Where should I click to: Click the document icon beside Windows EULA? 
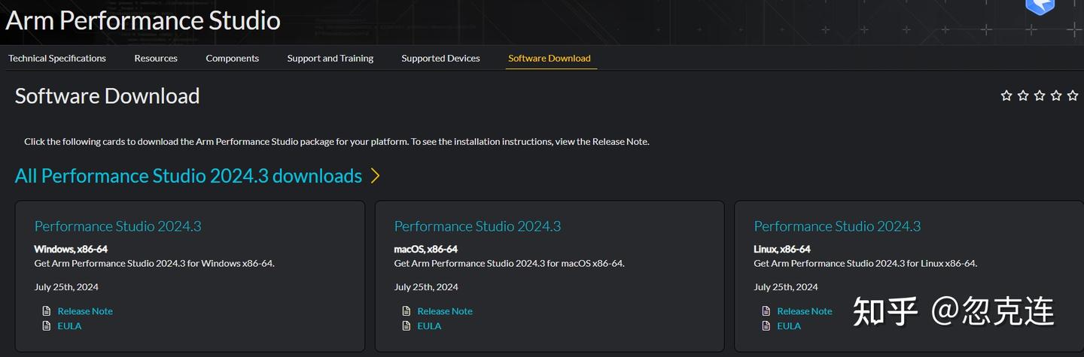[47, 325]
